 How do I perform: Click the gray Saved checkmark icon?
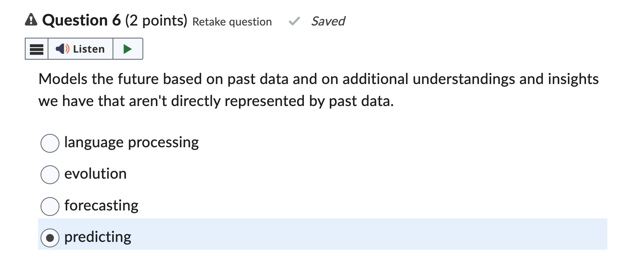click(x=294, y=21)
